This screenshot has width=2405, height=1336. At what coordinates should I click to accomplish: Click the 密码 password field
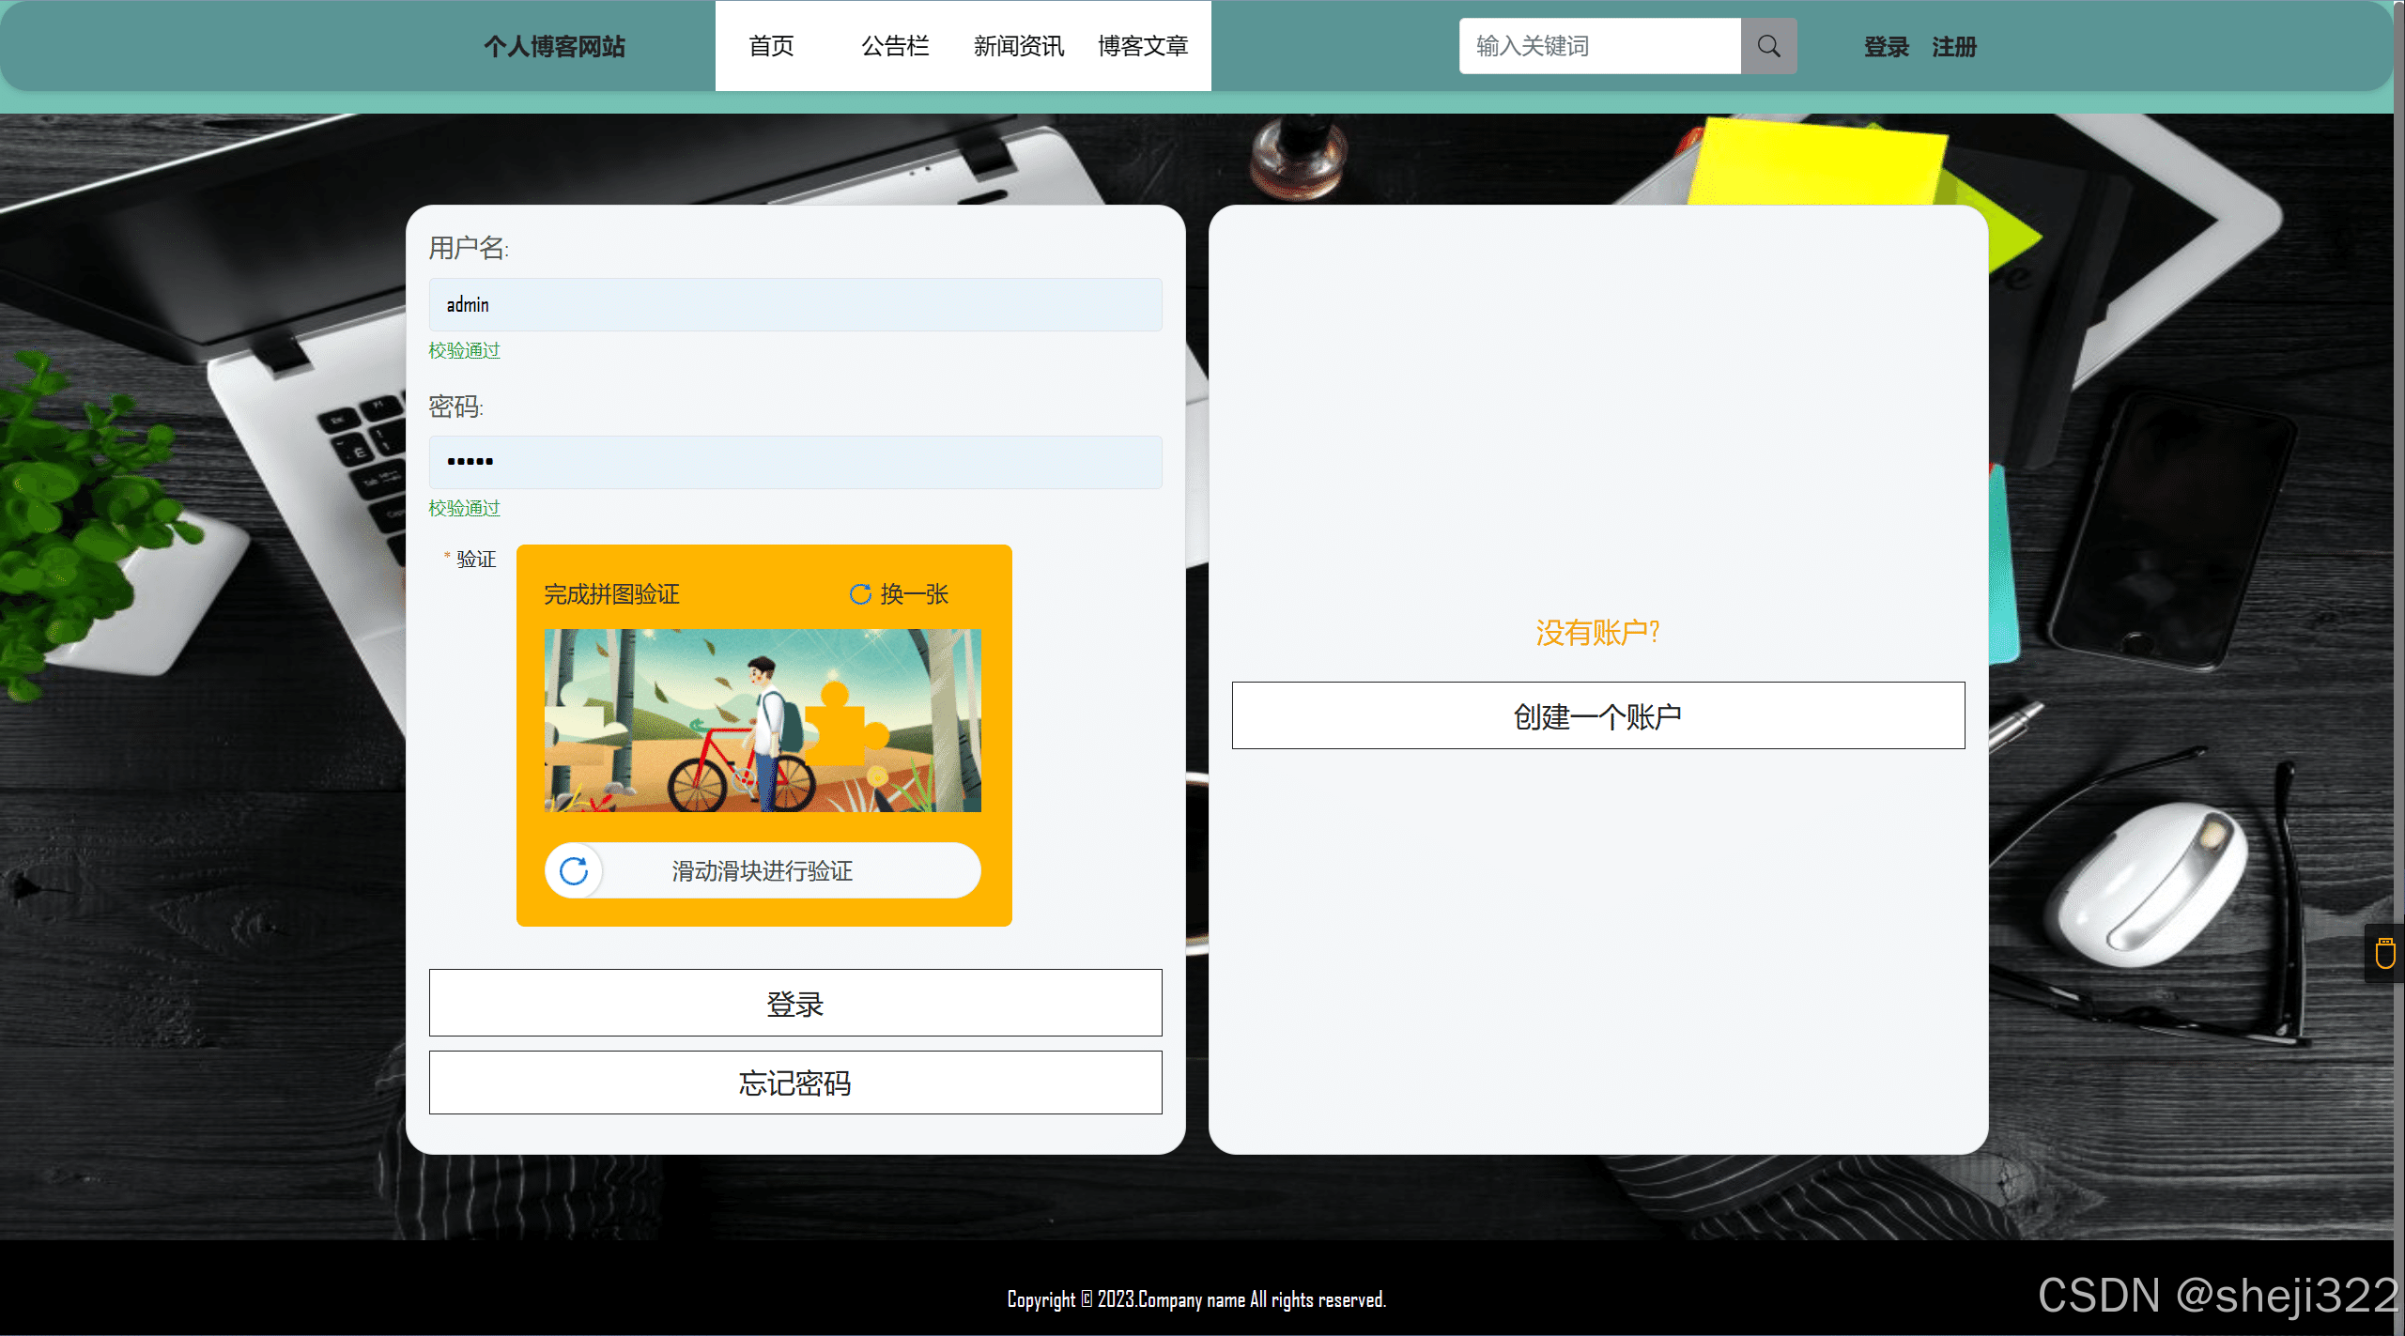[x=794, y=462]
